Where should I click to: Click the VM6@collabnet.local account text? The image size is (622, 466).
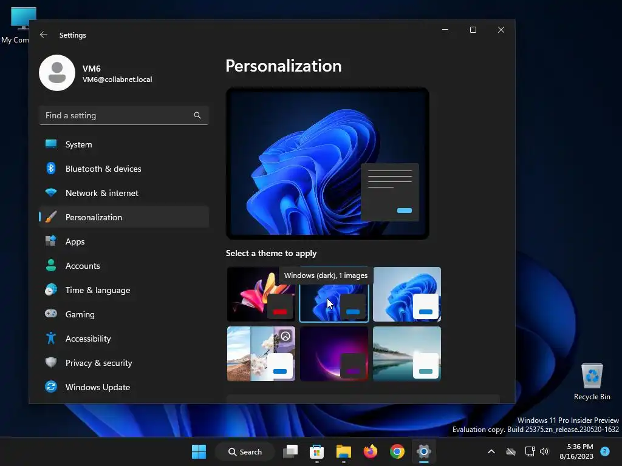tap(117, 79)
